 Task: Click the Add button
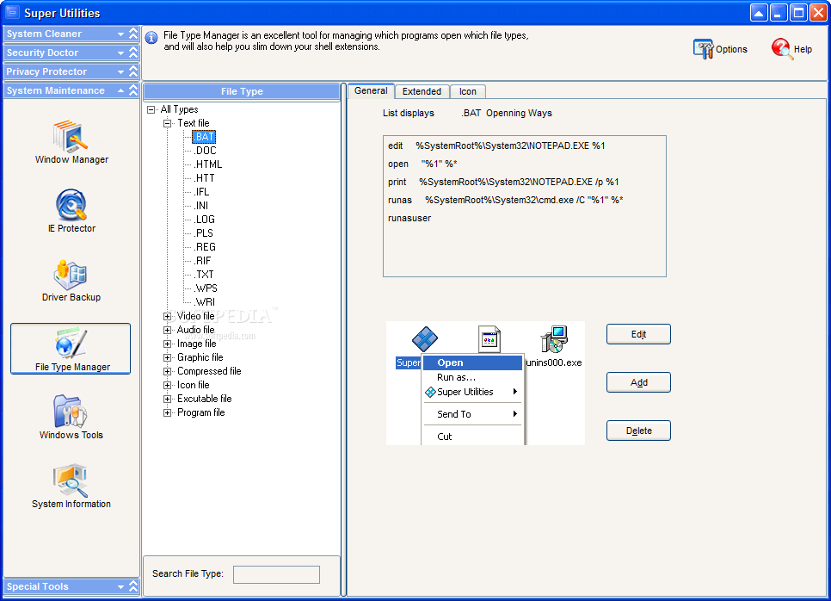click(638, 382)
